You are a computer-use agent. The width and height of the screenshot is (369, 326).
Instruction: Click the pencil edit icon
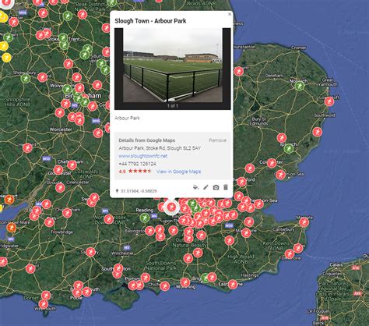coord(206,187)
